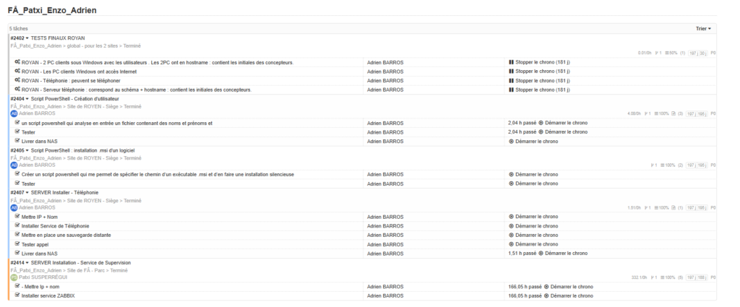This screenshot has height=307, width=740.
Task: Start timer for 'Tester appel' subtask
Action: (533, 244)
